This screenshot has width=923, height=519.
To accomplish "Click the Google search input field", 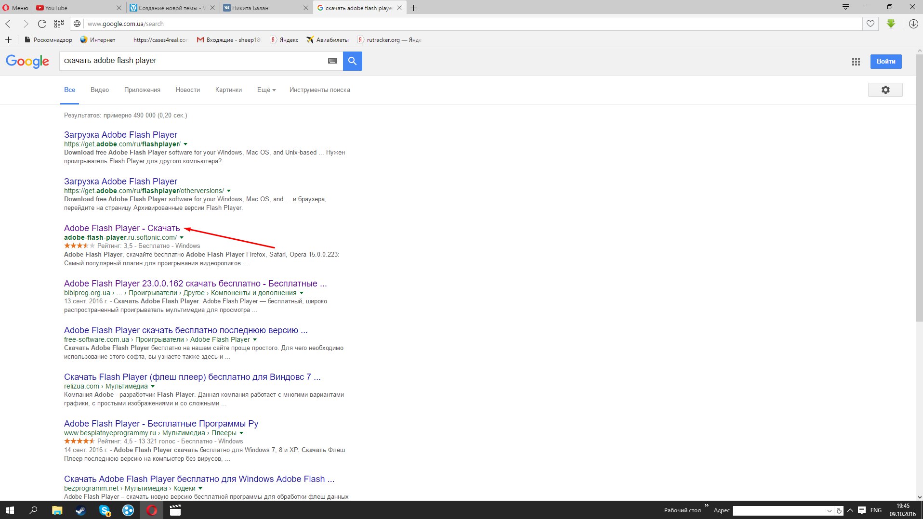I will pyautogui.click(x=193, y=61).
